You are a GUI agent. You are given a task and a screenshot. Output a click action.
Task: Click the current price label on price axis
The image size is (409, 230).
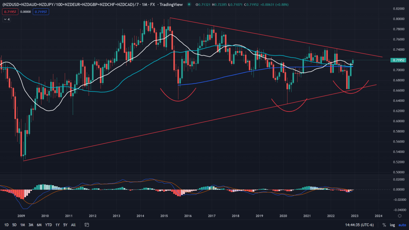click(x=397, y=60)
